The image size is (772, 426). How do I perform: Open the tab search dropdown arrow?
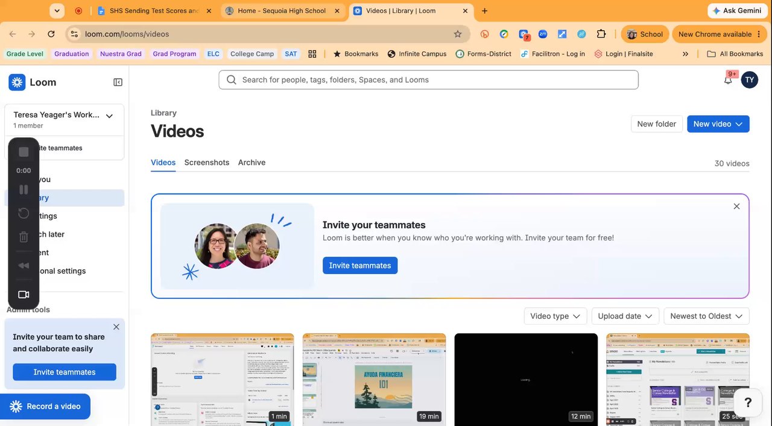[x=57, y=11]
